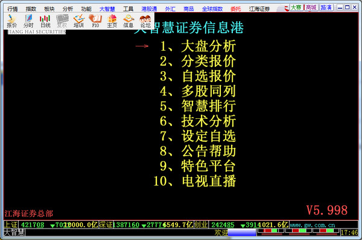The image size is (362, 240).
Task: Go to 主页 home icon
Action: click(x=112, y=21)
